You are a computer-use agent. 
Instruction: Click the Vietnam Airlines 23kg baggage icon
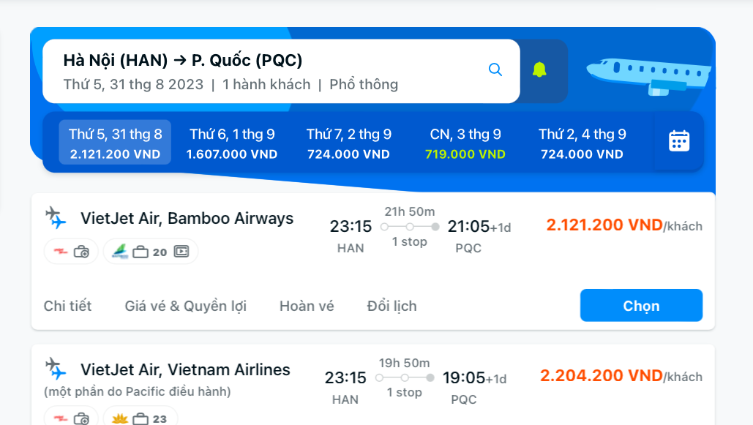click(x=141, y=418)
